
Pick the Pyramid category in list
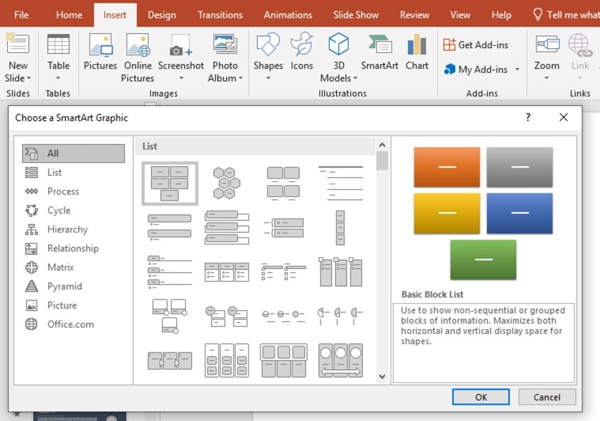click(x=64, y=286)
